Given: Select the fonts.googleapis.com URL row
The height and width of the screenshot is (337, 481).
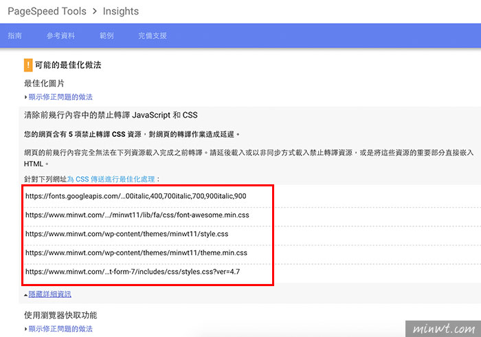Looking at the screenshot, I should [135, 196].
